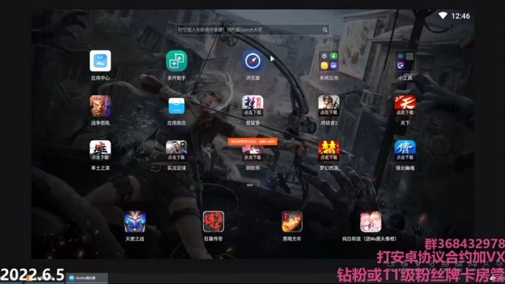Open the 小工具 tools folder
Viewport: 505px width, 284px height.
pyautogui.click(x=405, y=61)
